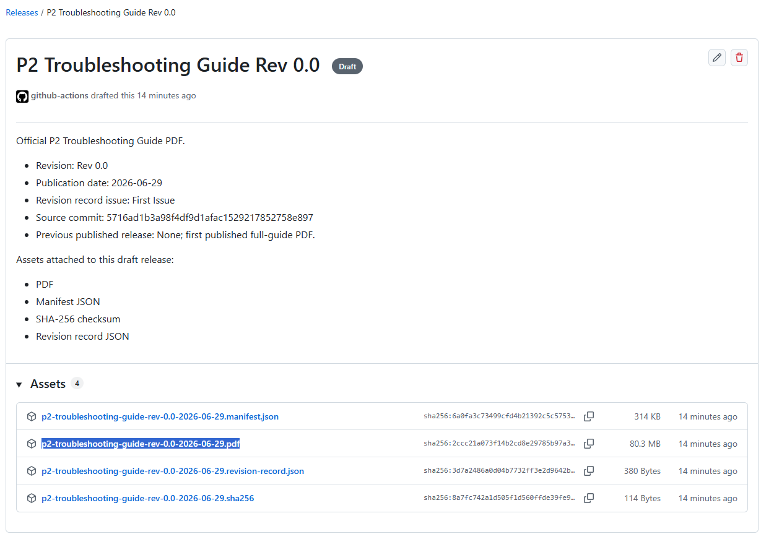The height and width of the screenshot is (534, 761).
Task: Click 'Assets attached to this draft release:' text
Action: pos(95,260)
